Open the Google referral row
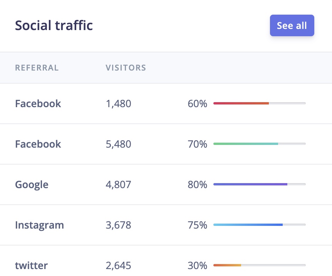The width and height of the screenshot is (332, 276). 32,185
